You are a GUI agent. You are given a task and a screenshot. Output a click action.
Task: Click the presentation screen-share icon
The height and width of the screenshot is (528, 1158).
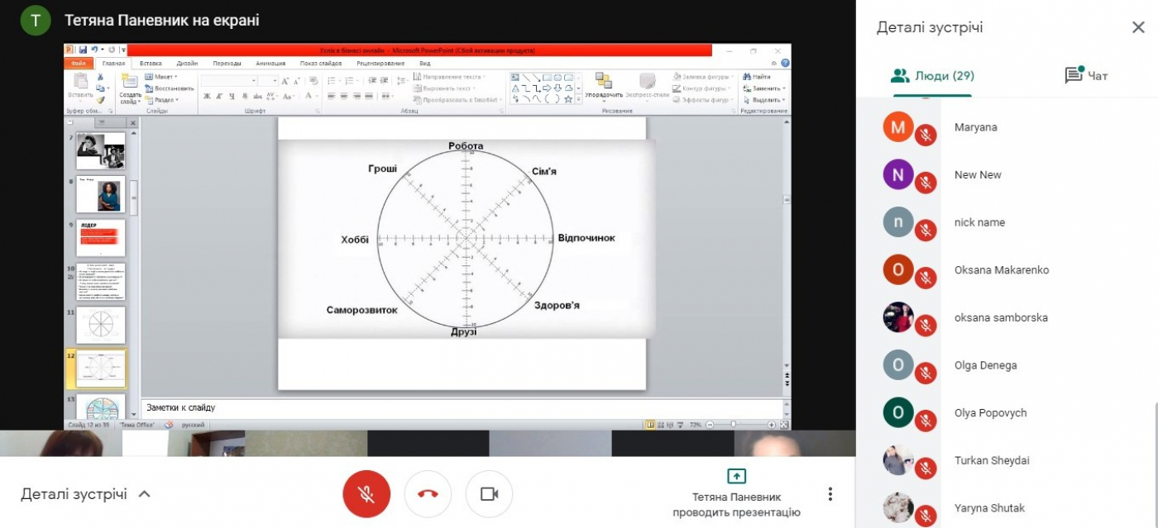736,477
